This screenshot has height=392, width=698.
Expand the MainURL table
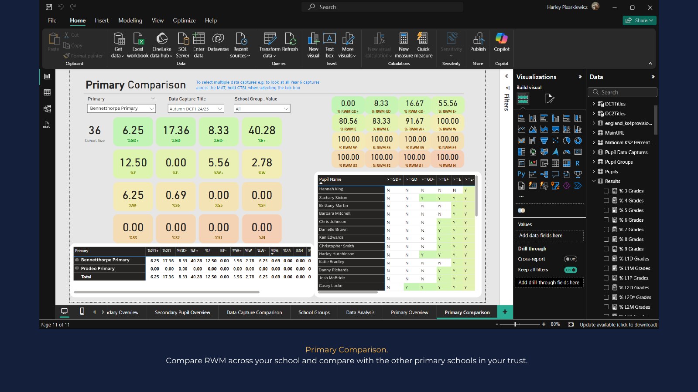pyautogui.click(x=594, y=133)
